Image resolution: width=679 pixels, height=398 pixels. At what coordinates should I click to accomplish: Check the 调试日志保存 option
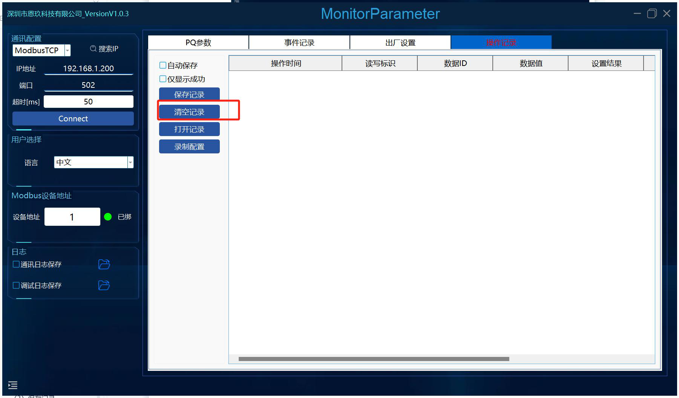[16, 285]
